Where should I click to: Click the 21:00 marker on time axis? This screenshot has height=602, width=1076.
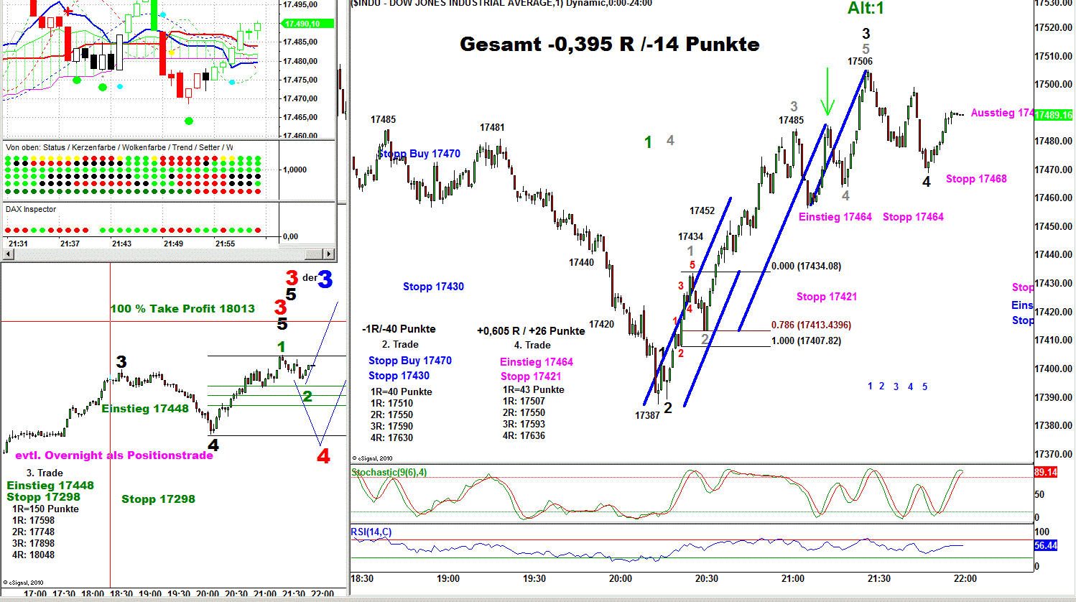[793, 578]
